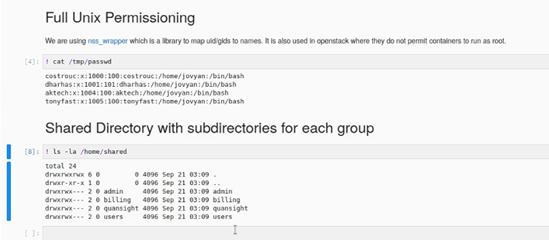Click the tonyfast passwd output line
The height and width of the screenshot is (240, 549).
(145, 101)
